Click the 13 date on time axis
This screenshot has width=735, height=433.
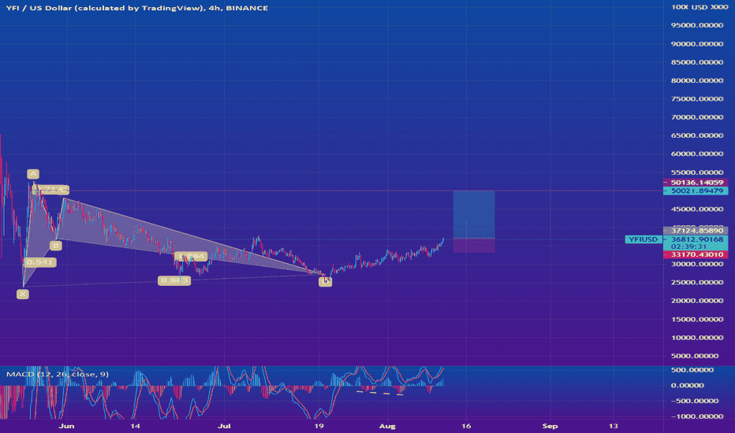coord(613,426)
